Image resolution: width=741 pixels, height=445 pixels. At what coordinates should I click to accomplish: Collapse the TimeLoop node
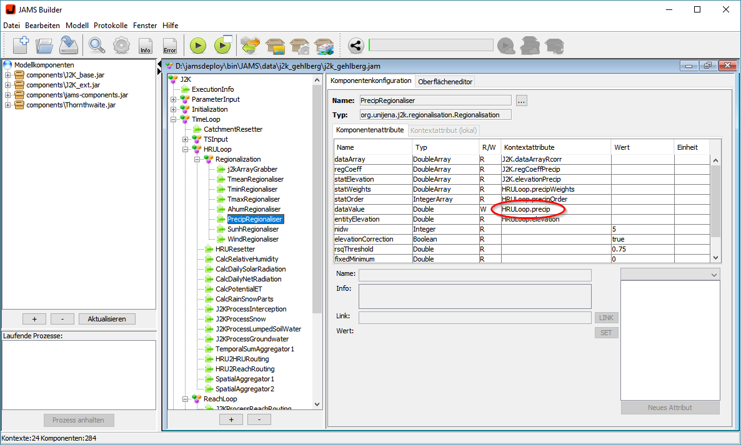[x=174, y=119]
